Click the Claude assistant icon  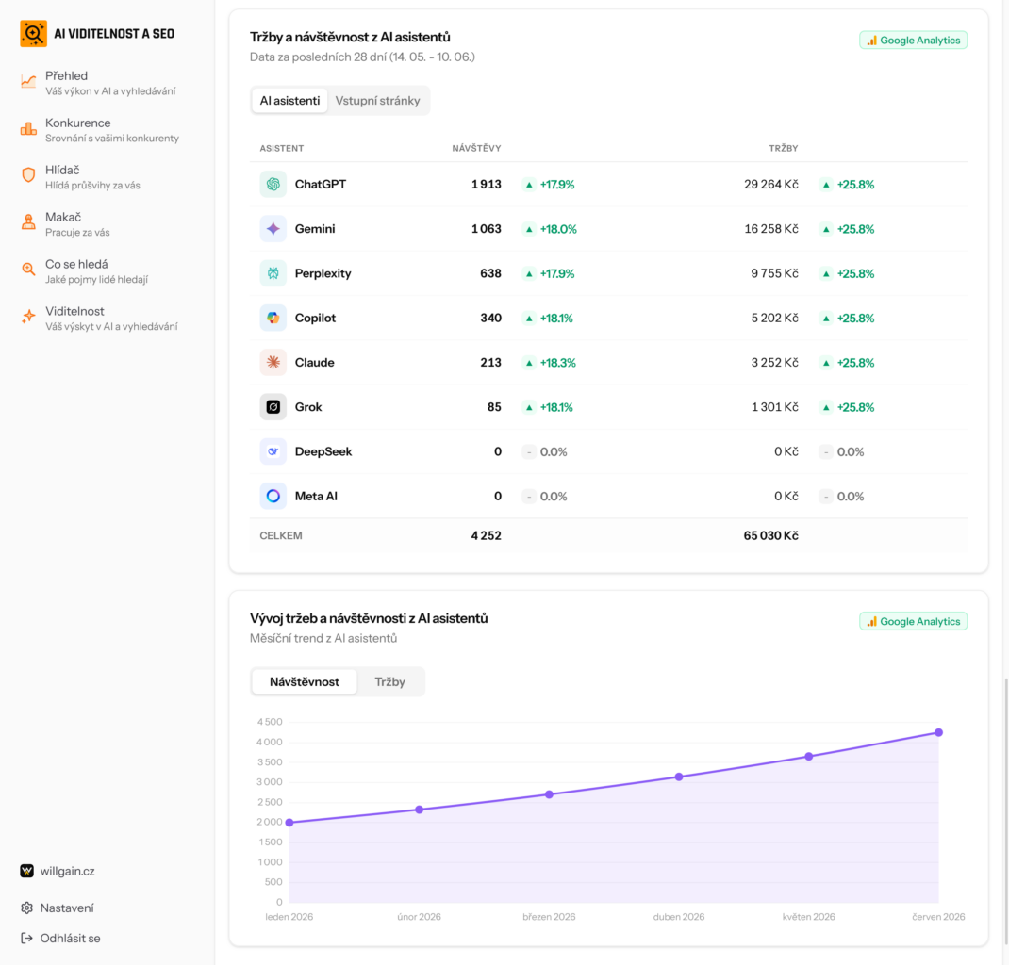click(273, 363)
